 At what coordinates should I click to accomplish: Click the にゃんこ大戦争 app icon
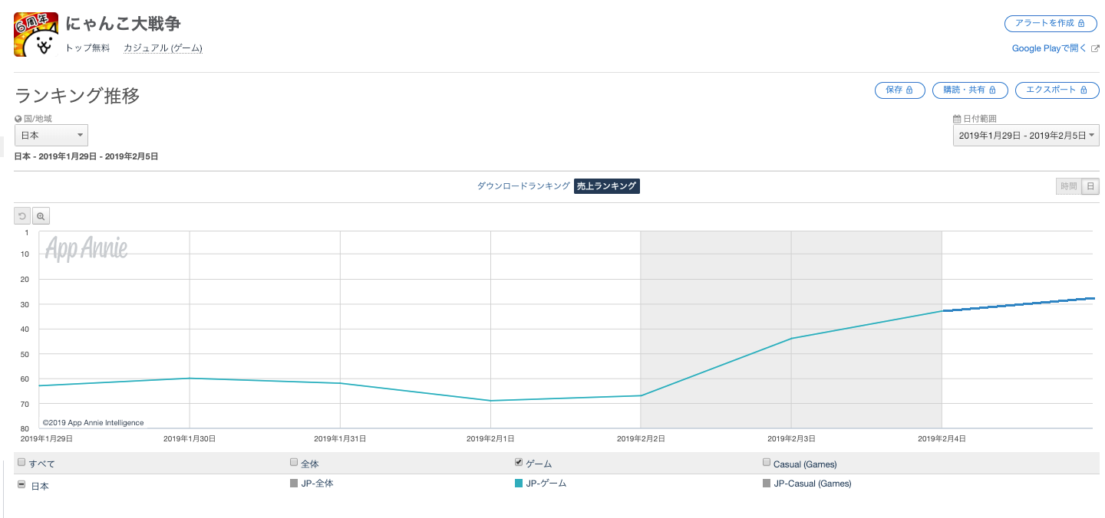(36, 34)
